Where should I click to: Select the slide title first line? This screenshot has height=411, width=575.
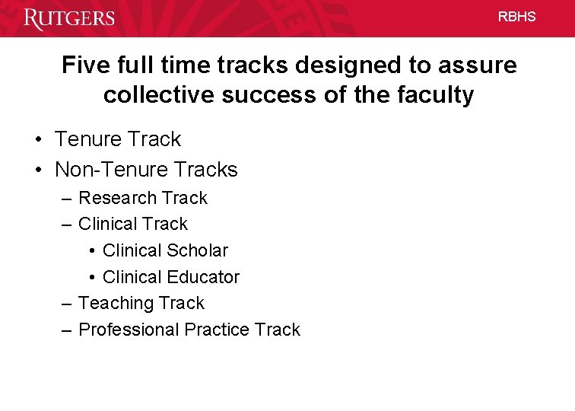[289, 65]
